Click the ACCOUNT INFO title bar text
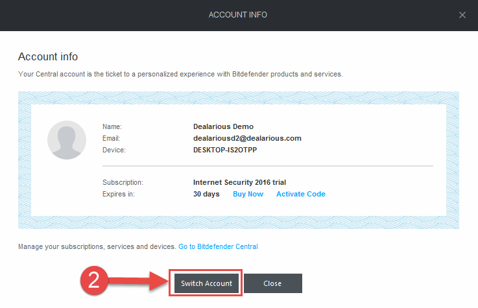Viewport: 478px width, 308px height. click(x=238, y=15)
